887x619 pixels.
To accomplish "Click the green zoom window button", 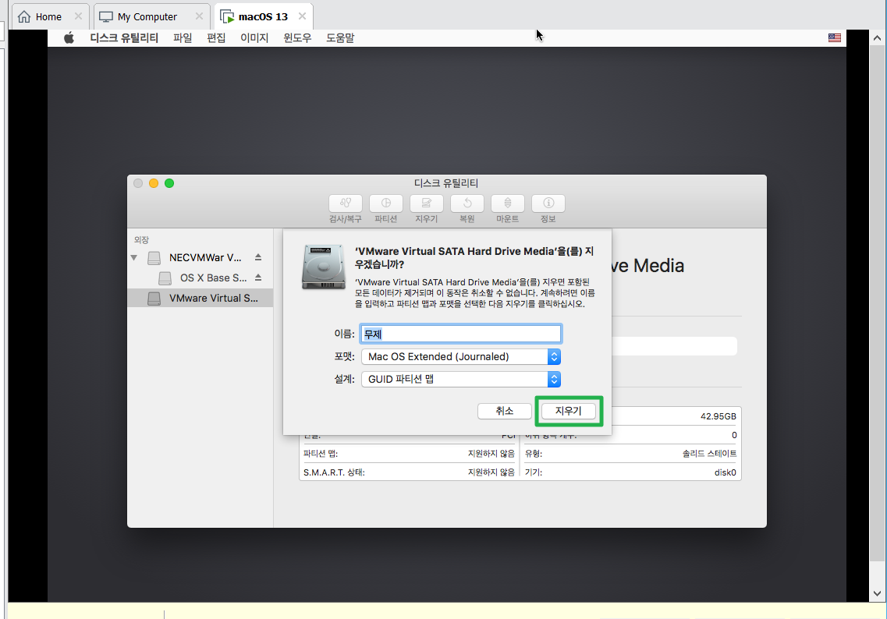I will (169, 183).
